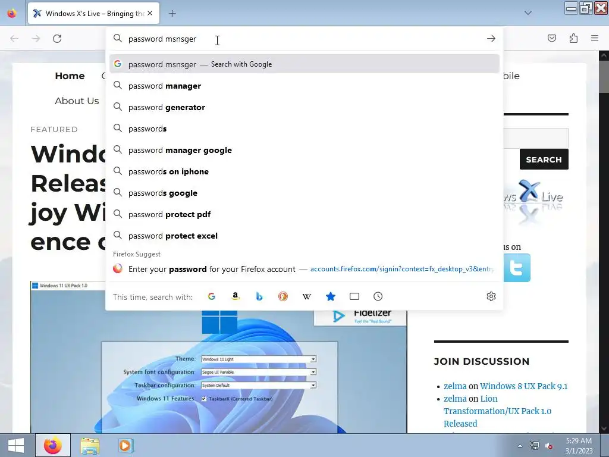Save page to Pocket
Viewport: 609px width, 457px height.
(x=551, y=38)
